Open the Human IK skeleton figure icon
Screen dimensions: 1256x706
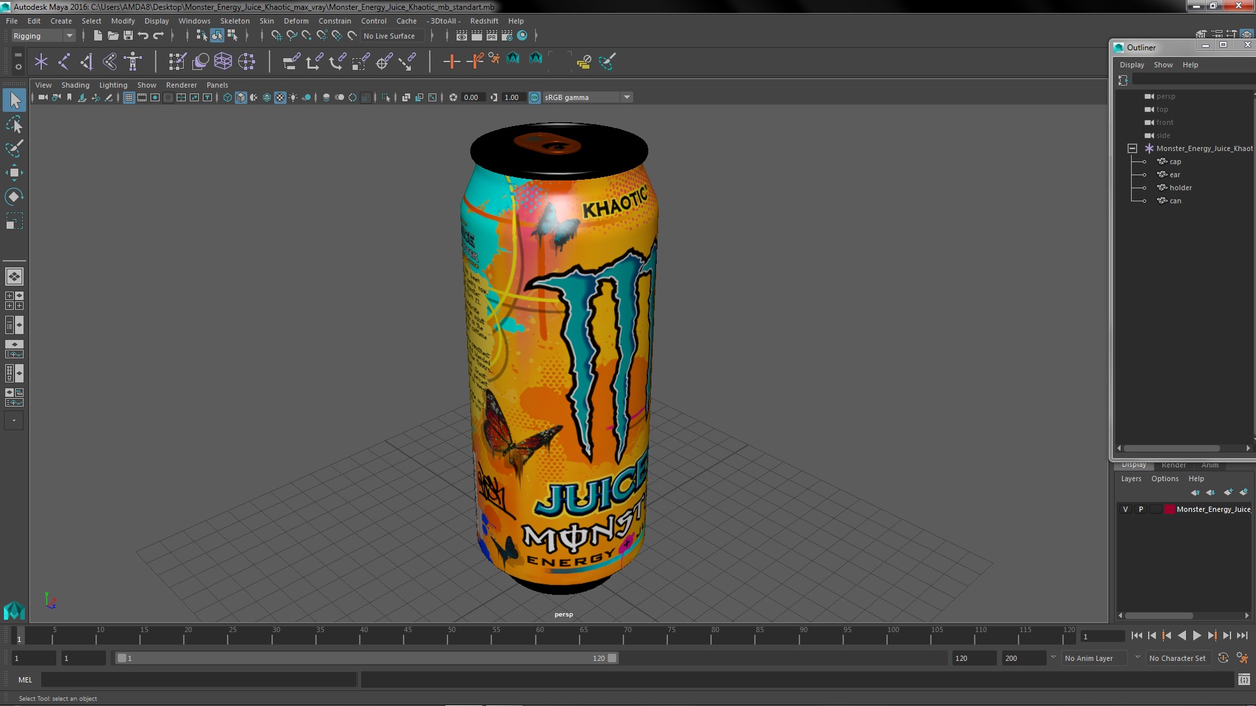133,61
